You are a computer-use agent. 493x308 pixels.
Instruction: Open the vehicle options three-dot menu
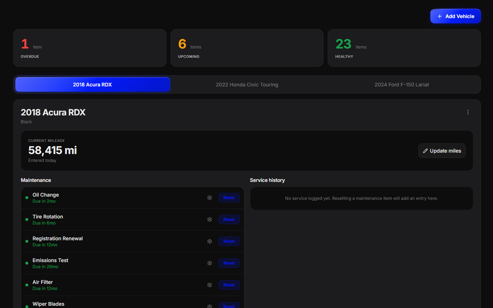(468, 112)
